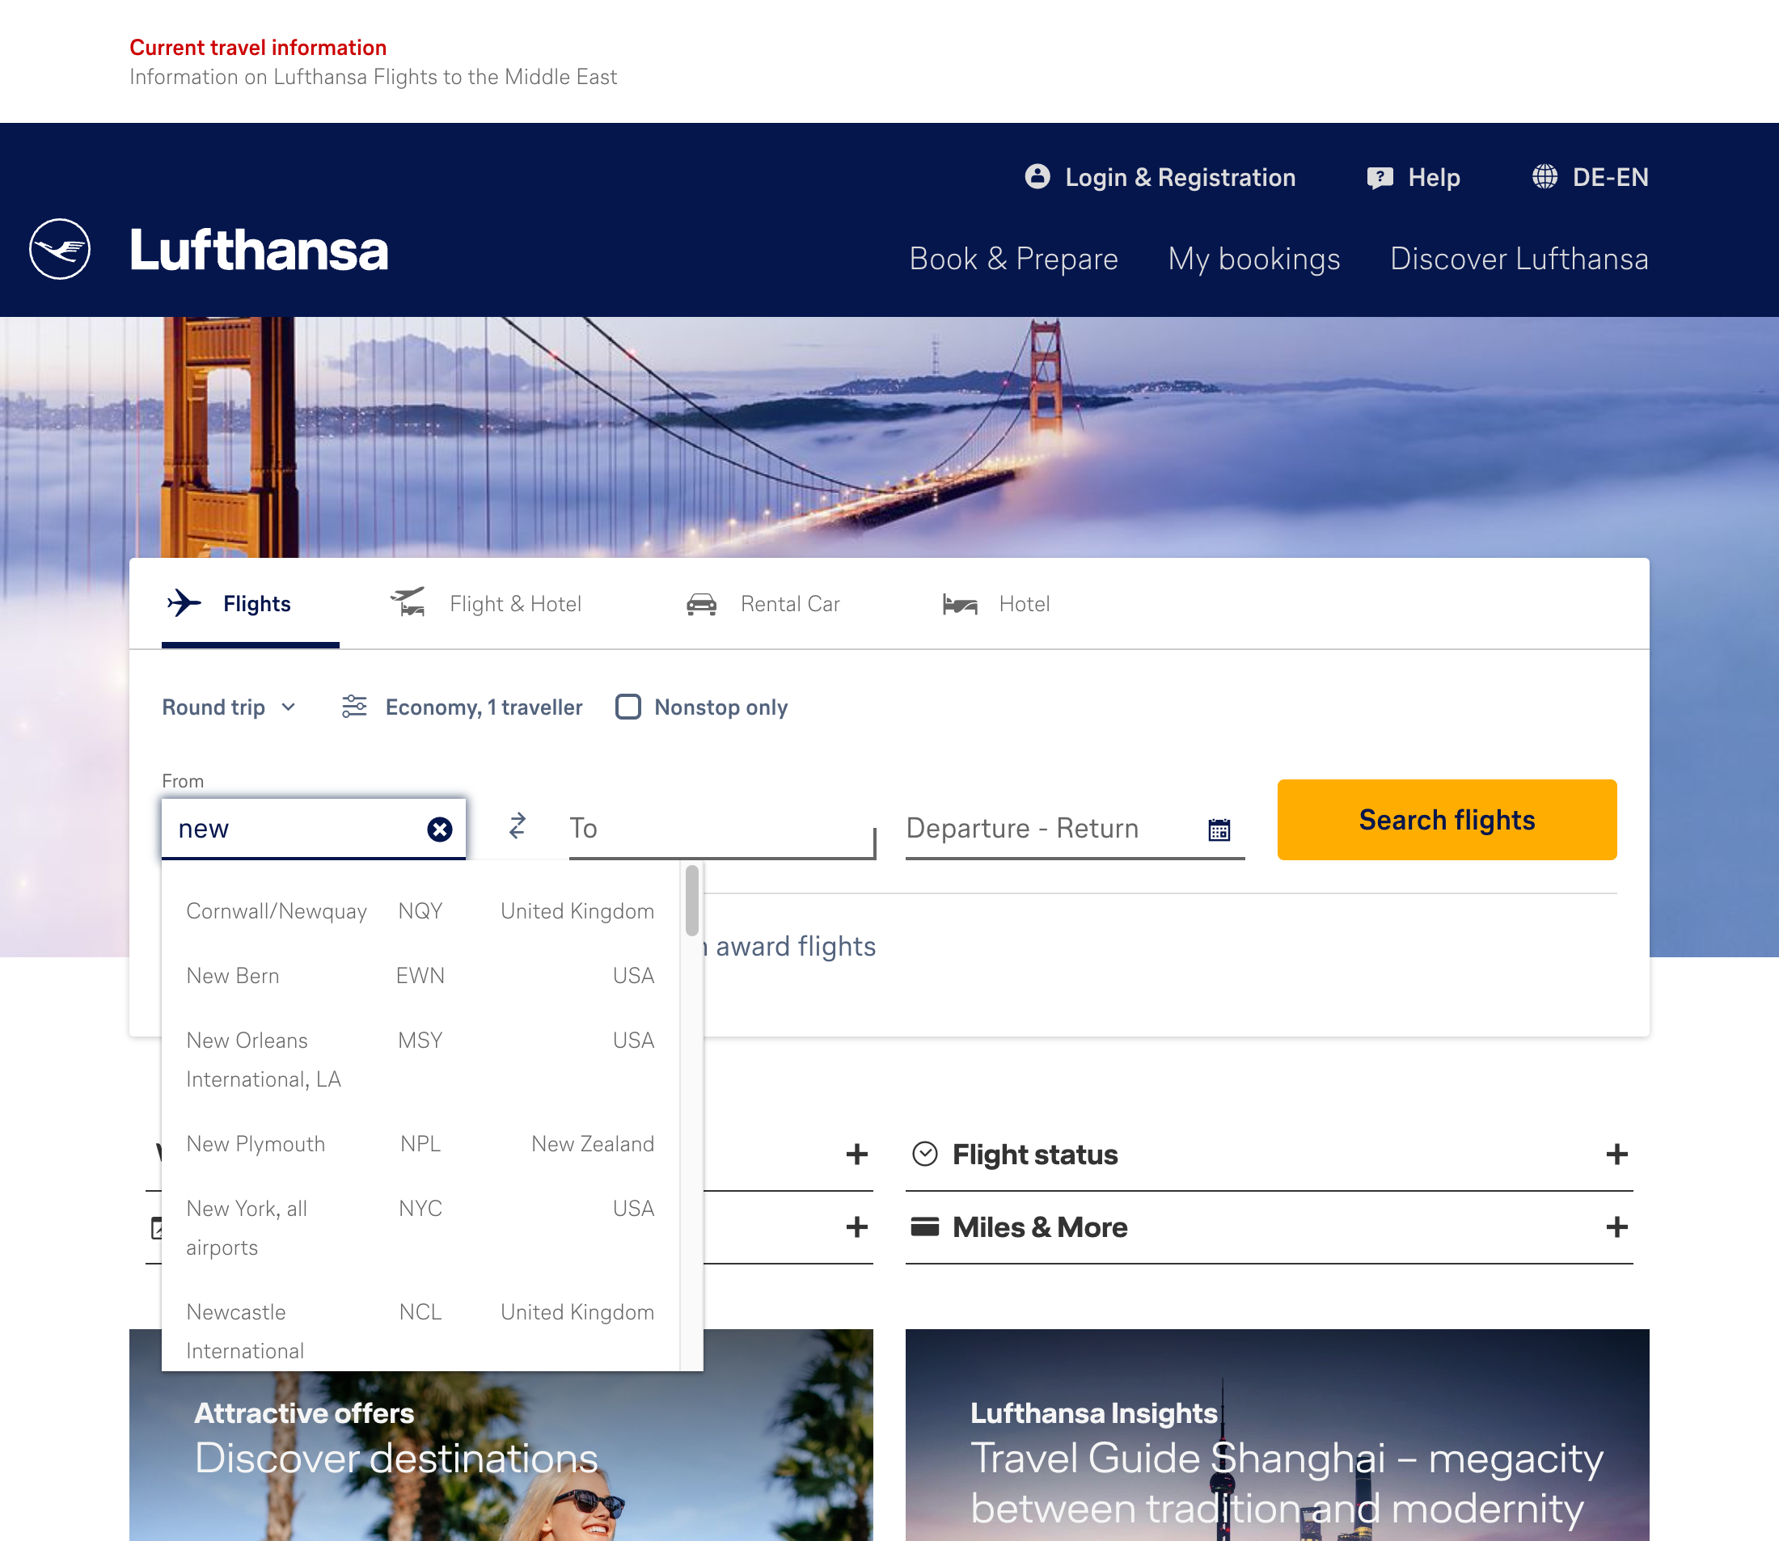
Task: Open the My bookings menu
Action: click(x=1253, y=259)
